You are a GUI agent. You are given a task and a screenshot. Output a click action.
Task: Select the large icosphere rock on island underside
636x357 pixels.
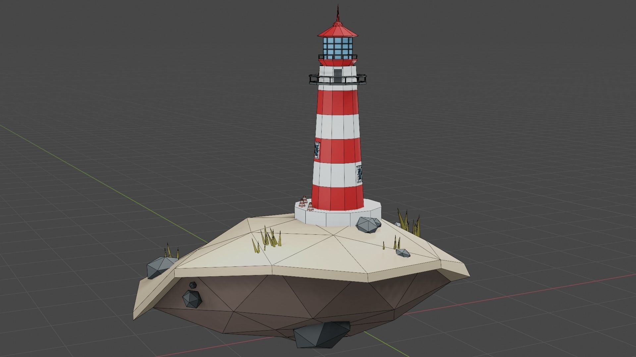tap(192, 299)
